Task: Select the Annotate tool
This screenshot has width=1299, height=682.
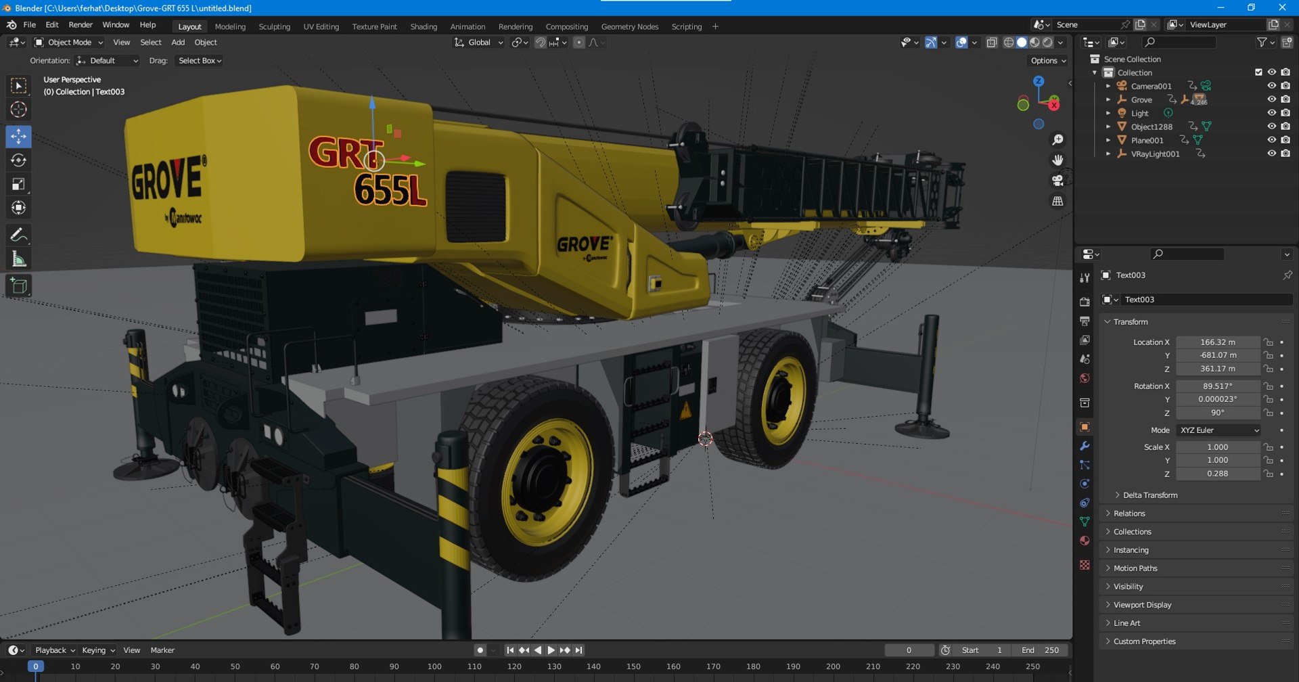Action: 19,235
